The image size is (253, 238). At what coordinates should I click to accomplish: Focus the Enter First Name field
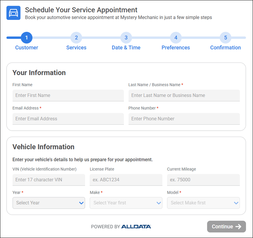68,95
